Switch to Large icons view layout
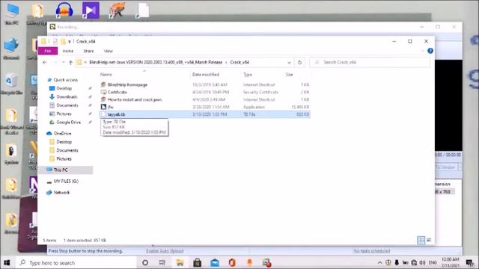 coord(429,241)
